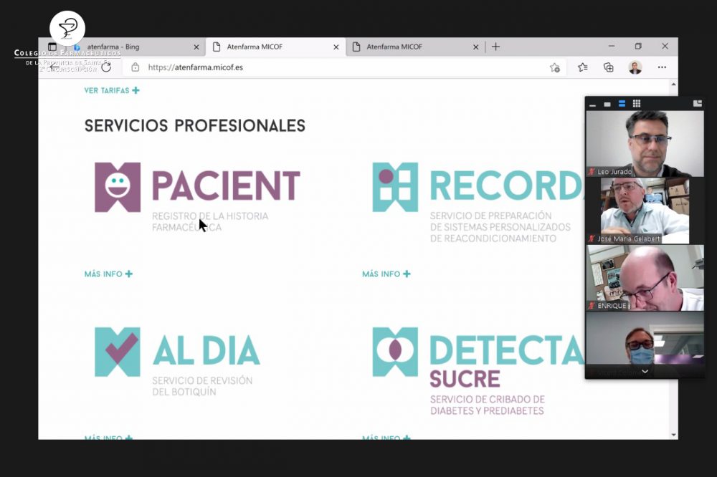Screen dimensions: 717x477
Task: Click the scrollbar down arrow
Action: coord(673,435)
